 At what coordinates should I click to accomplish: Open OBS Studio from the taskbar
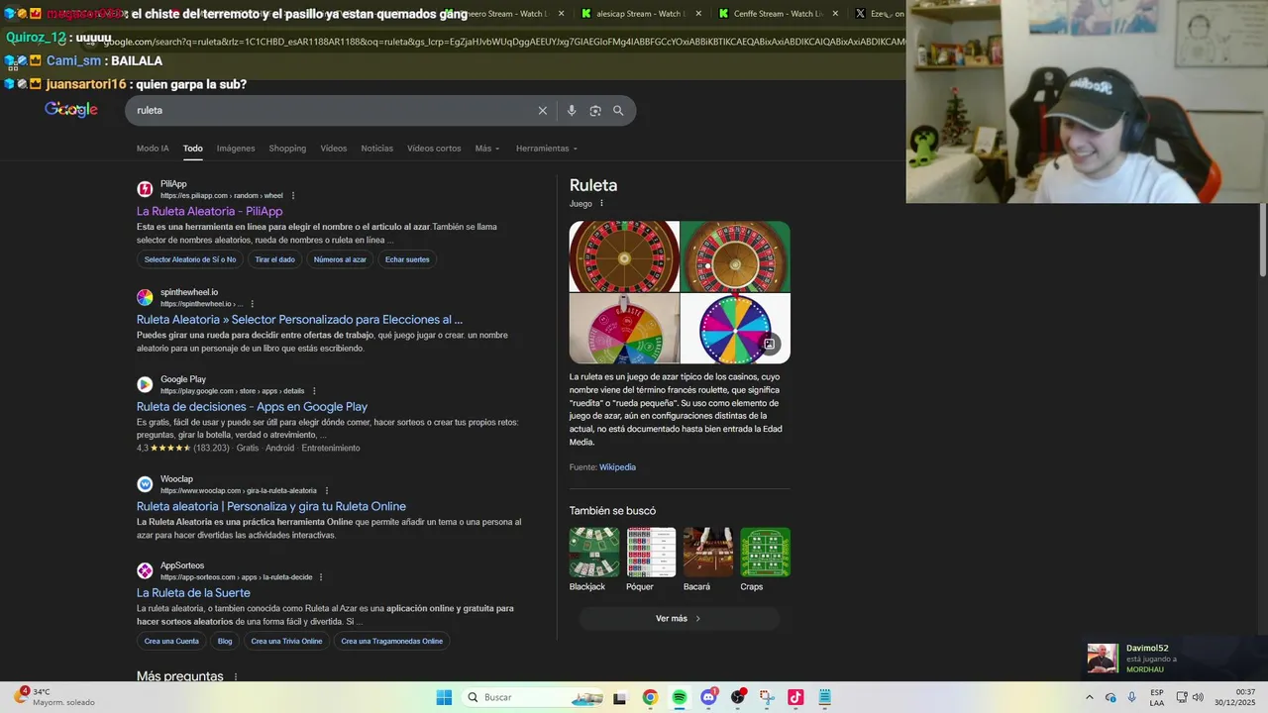point(737,697)
